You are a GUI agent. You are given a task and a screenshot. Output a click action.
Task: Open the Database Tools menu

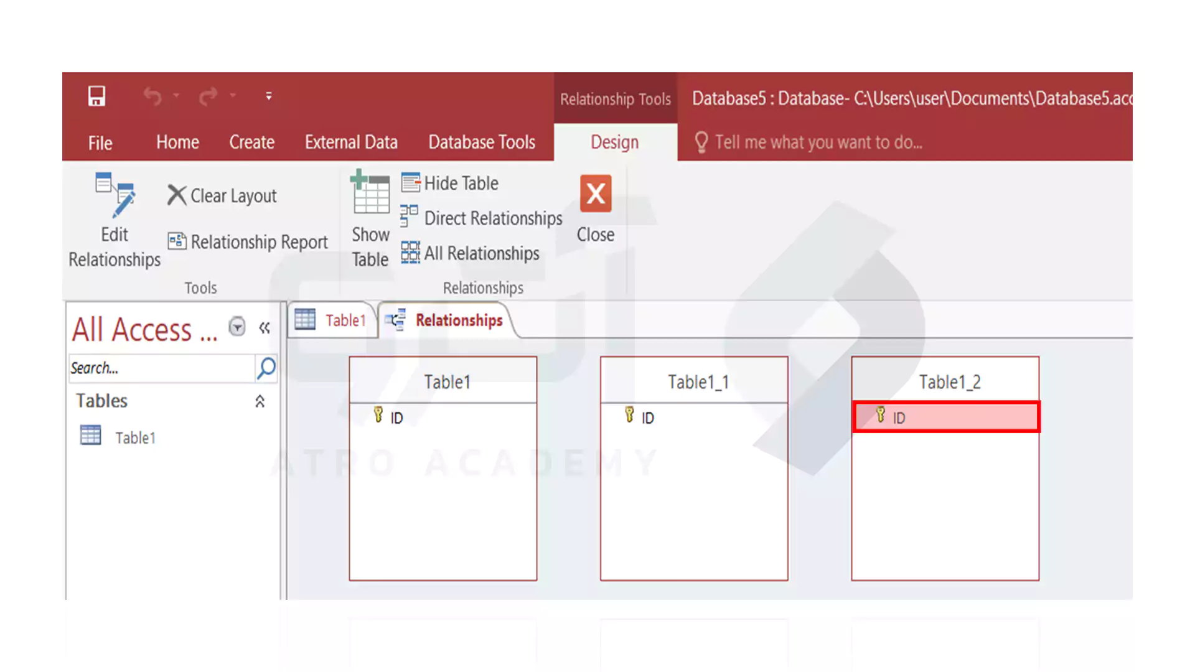pos(482,141)
